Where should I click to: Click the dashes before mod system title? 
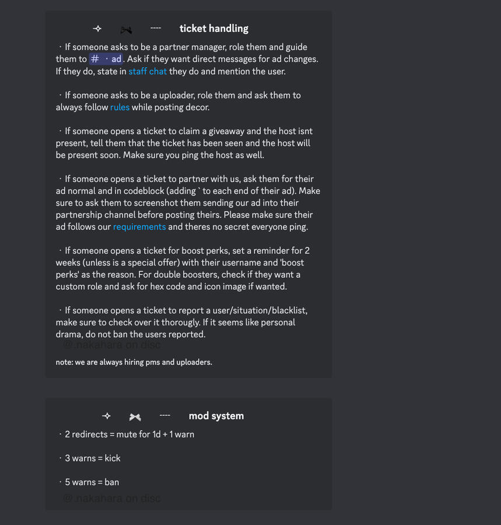point(164,415)
